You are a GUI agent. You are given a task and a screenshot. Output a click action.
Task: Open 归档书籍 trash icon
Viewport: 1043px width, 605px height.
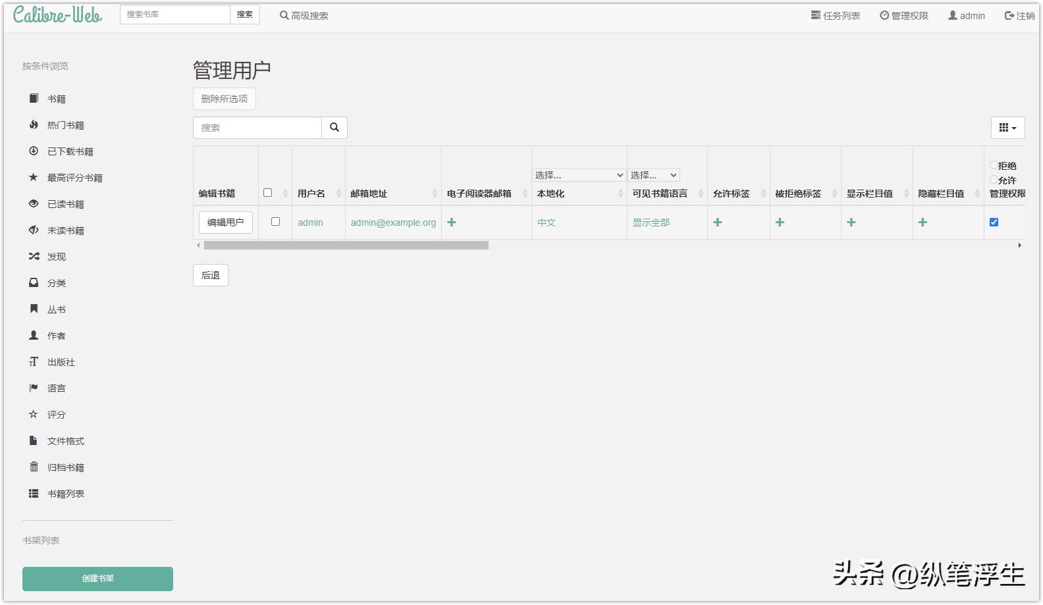tap(34, 467)
